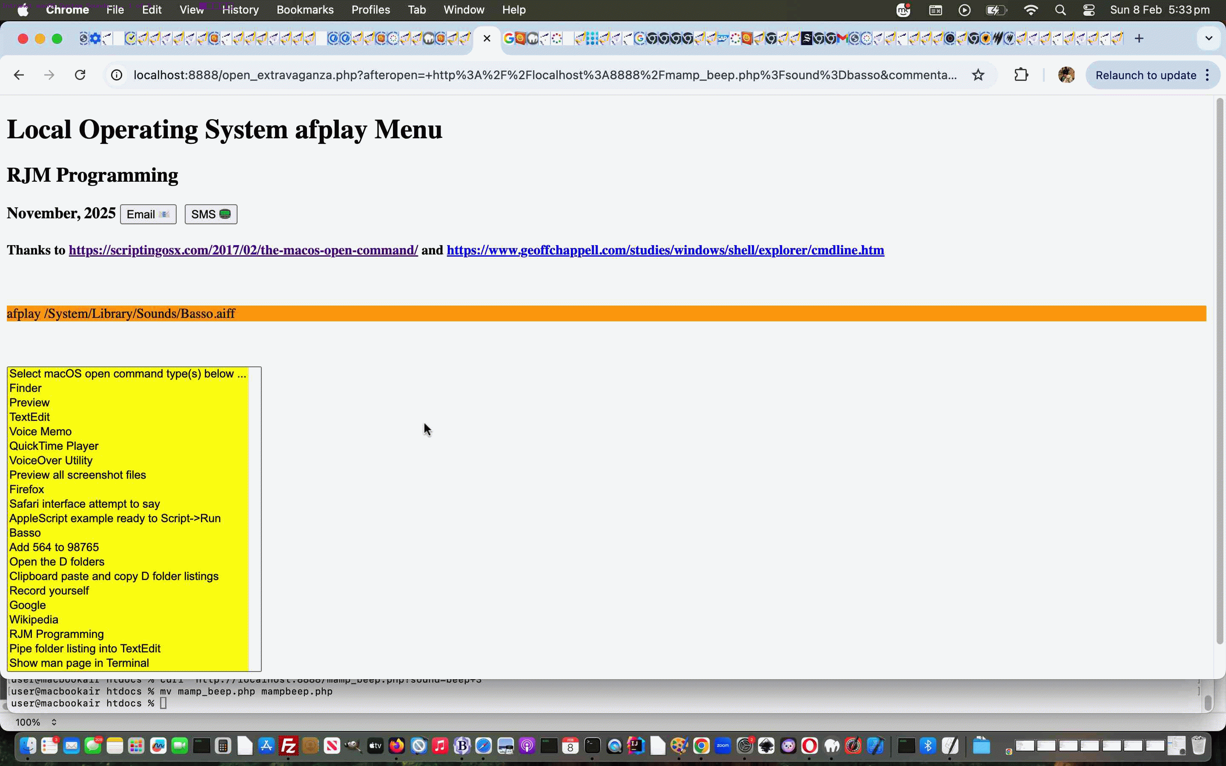Open the Chrome extensions puzzle icon
Image resolution: width=1226 pixels, height=766 pixels.
pyautogui.click(x=1021, y=74)
